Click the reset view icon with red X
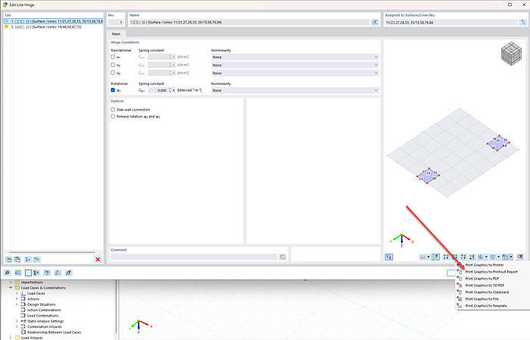The width and height of the screenshot is (530, 340). (519, 257)
